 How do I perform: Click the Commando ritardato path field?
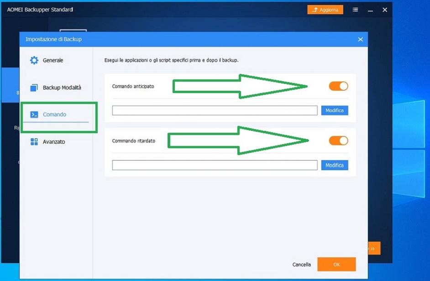tap(215, 165)
